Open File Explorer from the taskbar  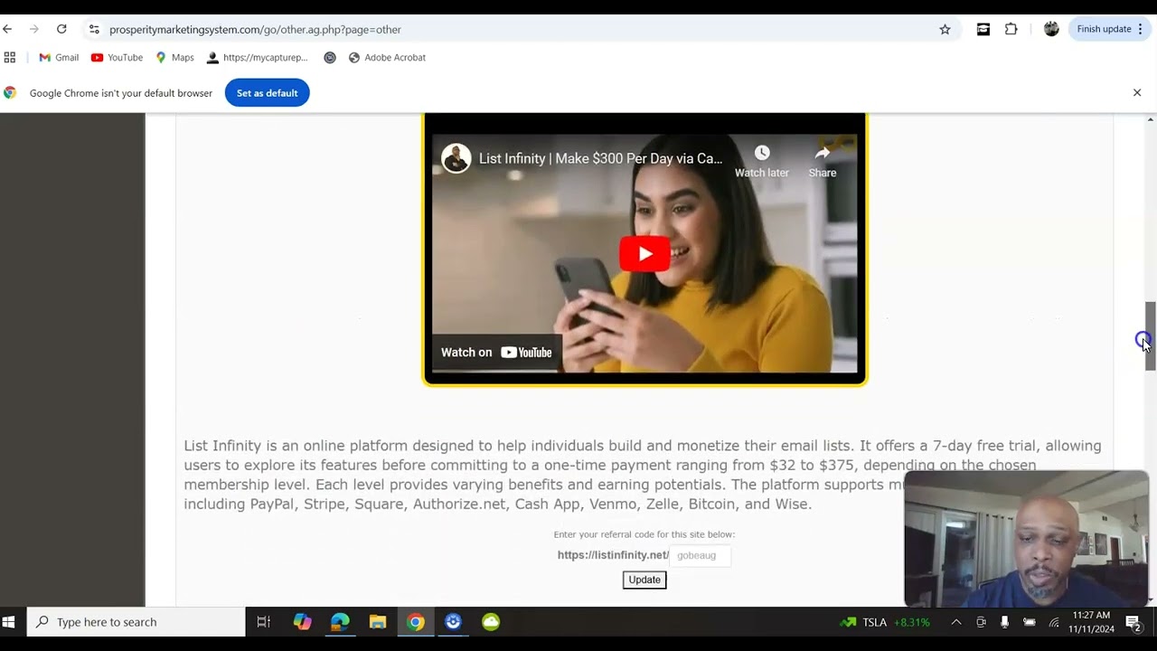378,622
